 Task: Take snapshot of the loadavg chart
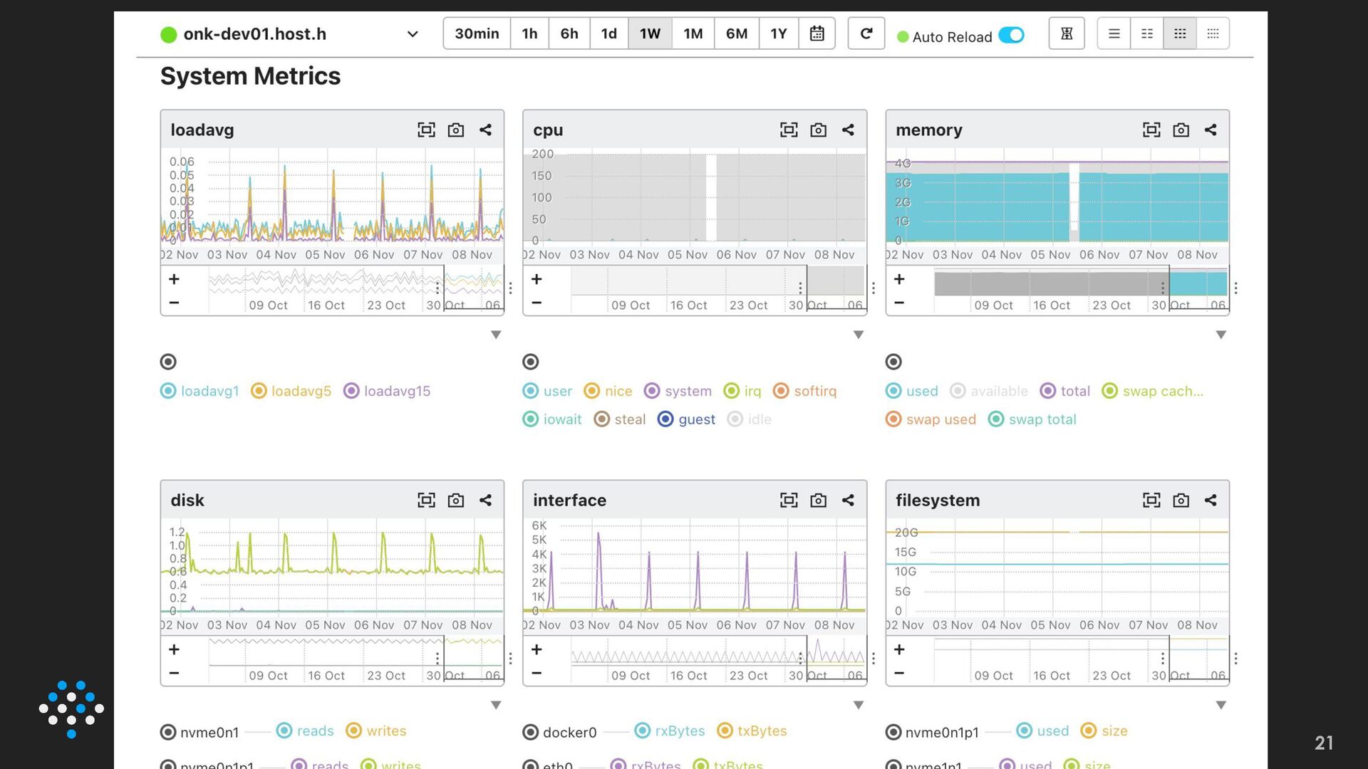[x=455, y=130]
